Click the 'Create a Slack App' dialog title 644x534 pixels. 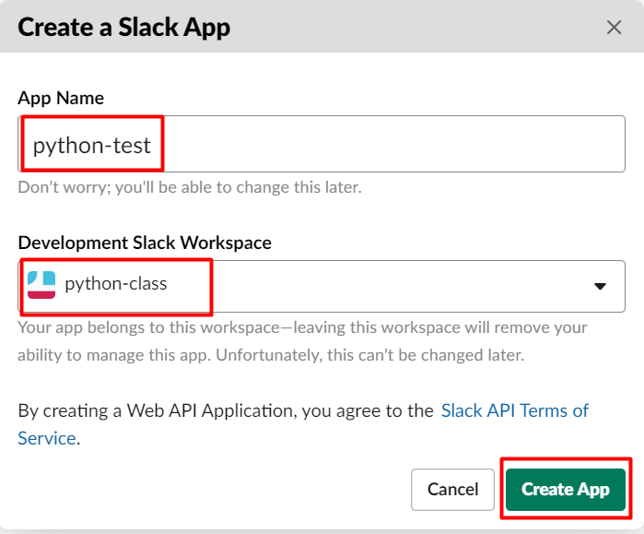[124, 28]
